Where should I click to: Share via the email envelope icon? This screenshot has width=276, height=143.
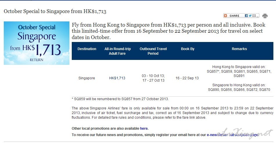coord(254,16)
